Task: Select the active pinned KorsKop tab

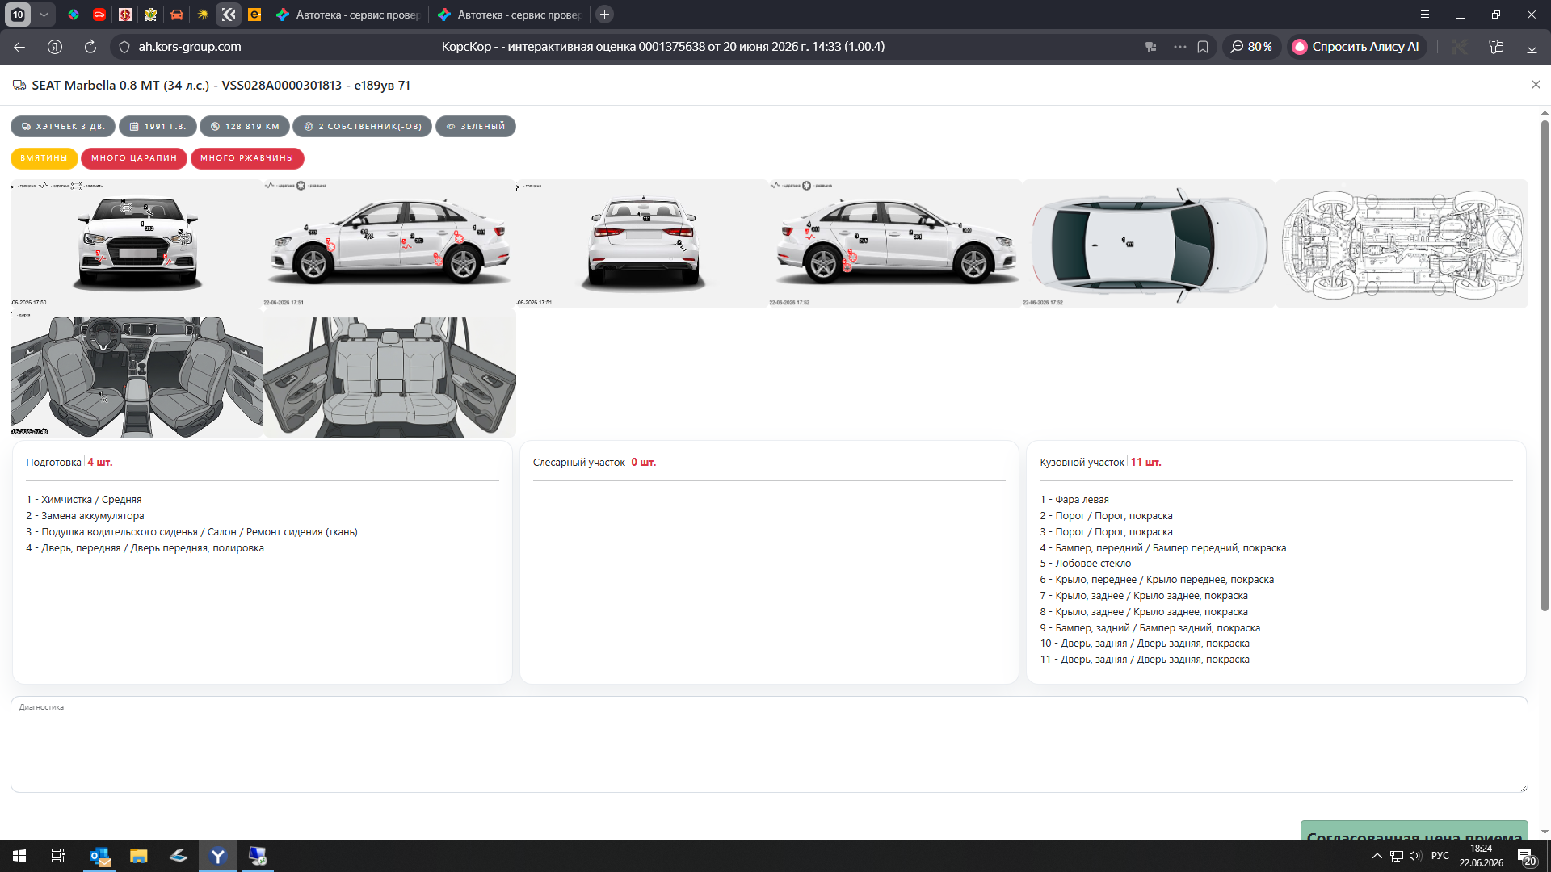Action: pos(229,15)
